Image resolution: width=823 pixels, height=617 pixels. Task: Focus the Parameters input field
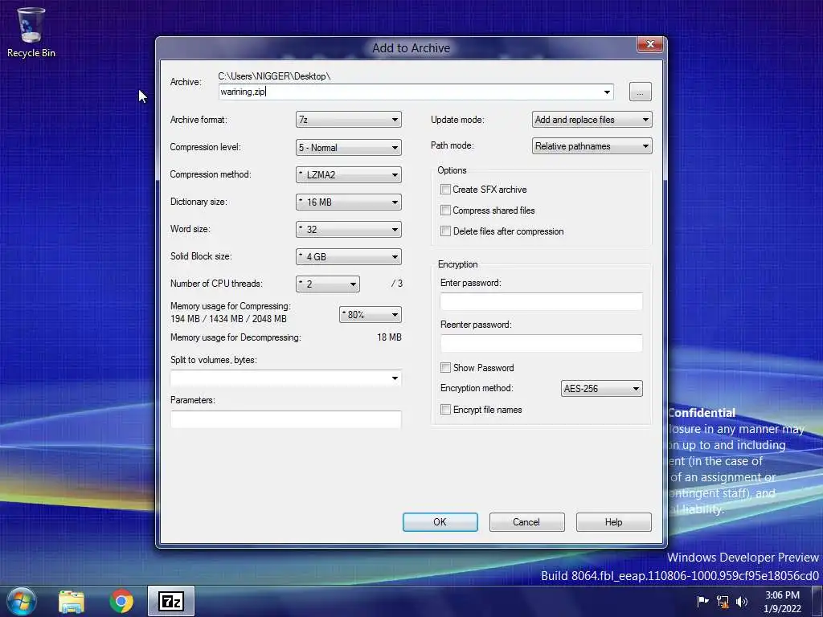pyautogui.click(x=285, y=419)
